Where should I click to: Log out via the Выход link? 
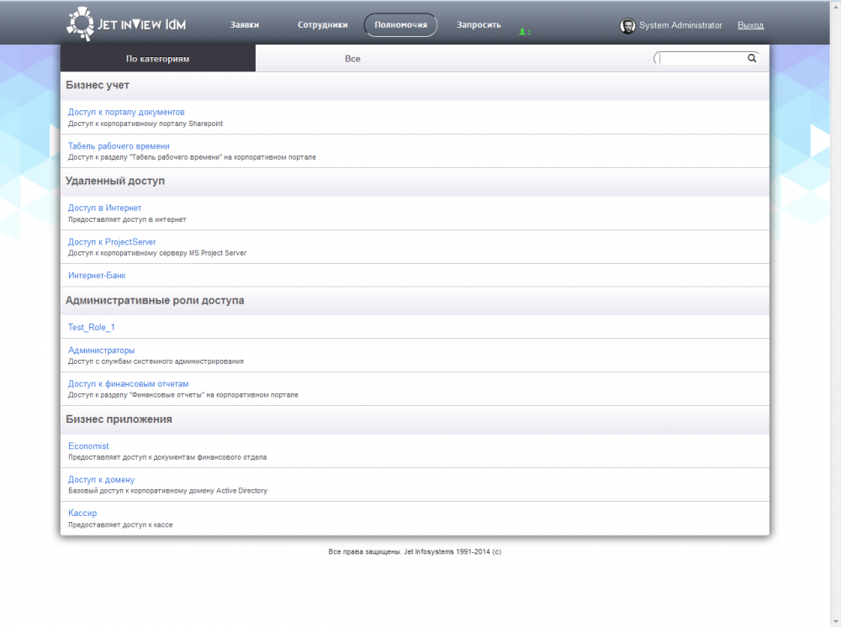(750, 25)
